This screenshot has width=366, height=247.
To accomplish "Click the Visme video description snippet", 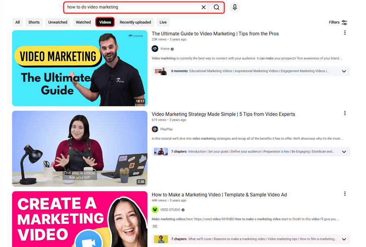I will [247, 58].
